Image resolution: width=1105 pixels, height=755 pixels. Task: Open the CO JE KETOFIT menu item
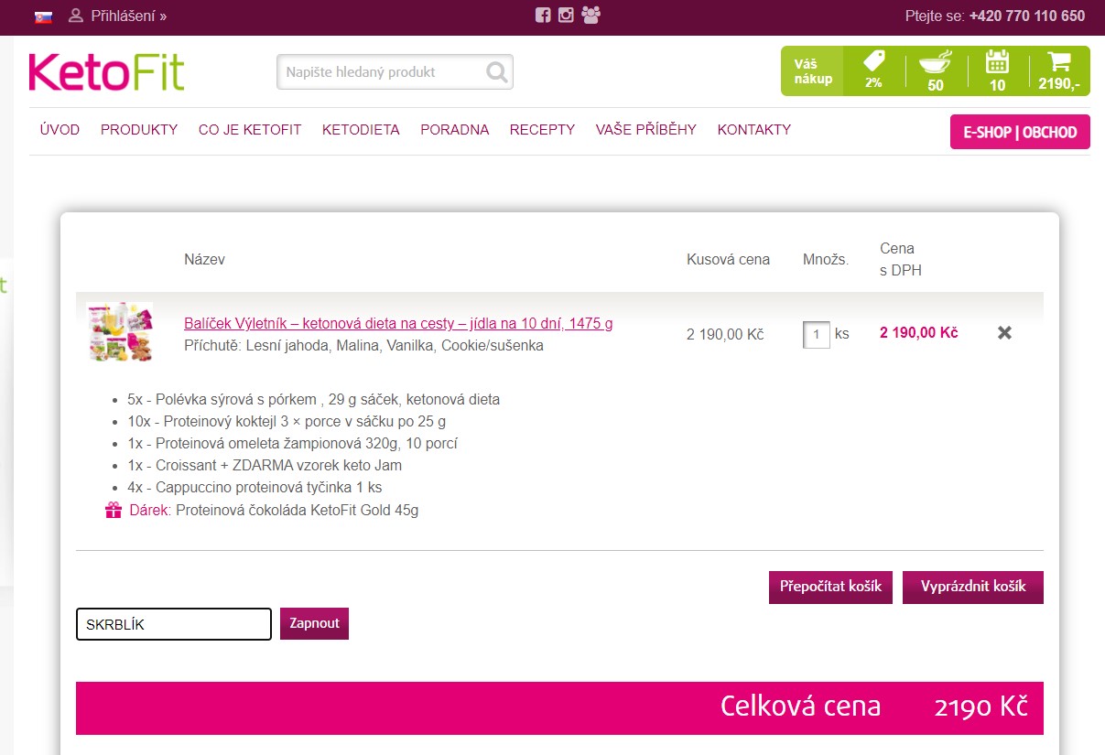(250, 130)
